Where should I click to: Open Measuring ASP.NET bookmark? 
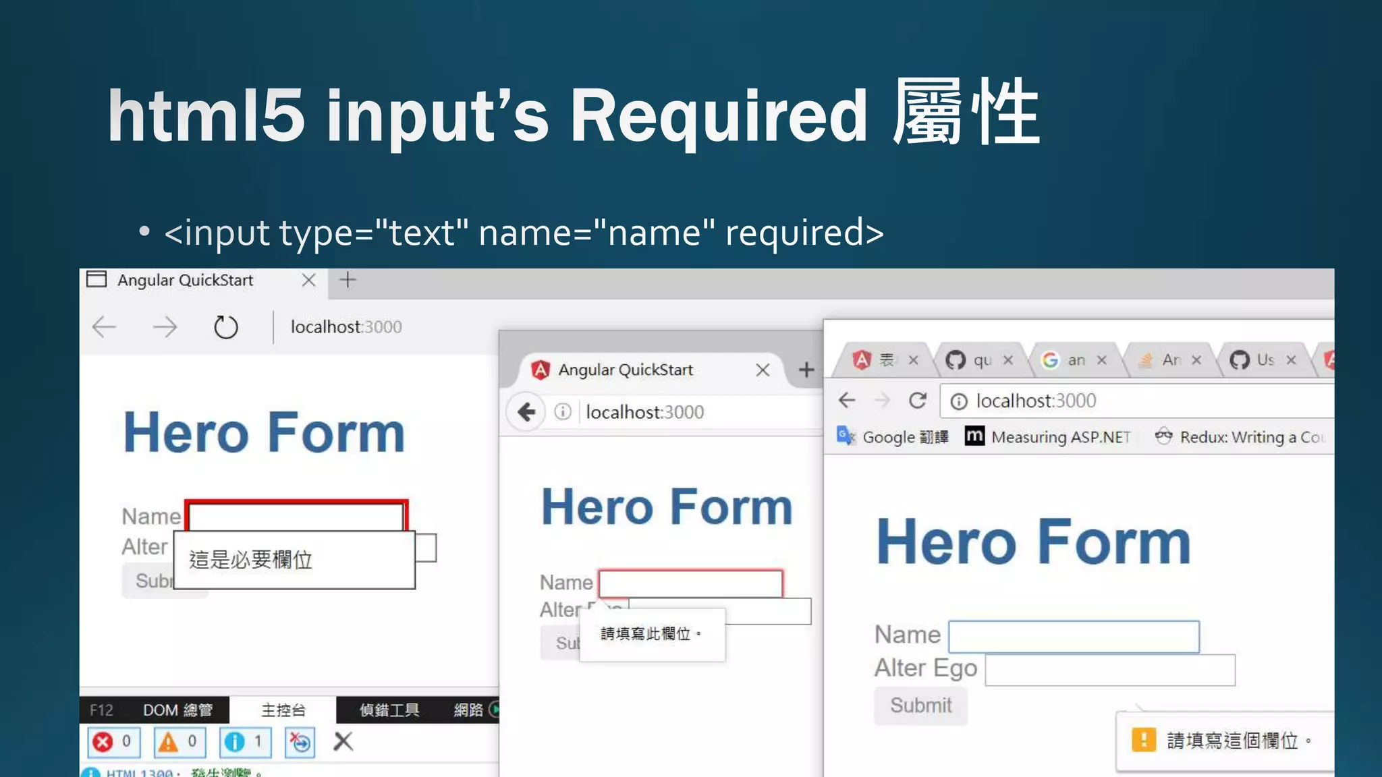click(x=1048, y=437)
